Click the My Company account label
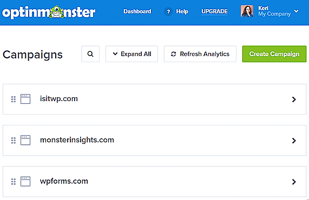Viewport: 309px width, 200px height. point(274,14)
